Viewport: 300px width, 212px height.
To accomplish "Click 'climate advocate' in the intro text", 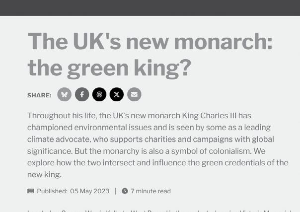I will coord(58,140).
